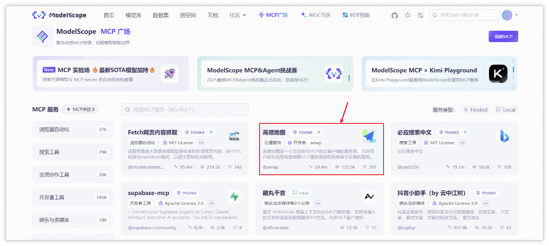The width and height of the screenshot is (549, 246).
Task: Switch language with the translate icon
Action: coord(420,15)
